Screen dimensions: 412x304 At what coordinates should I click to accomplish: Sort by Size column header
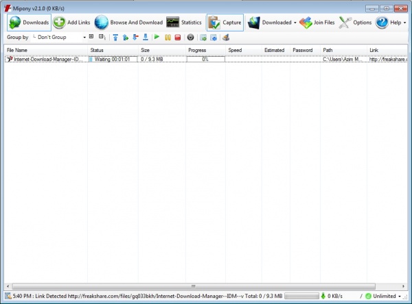[162, 50]
